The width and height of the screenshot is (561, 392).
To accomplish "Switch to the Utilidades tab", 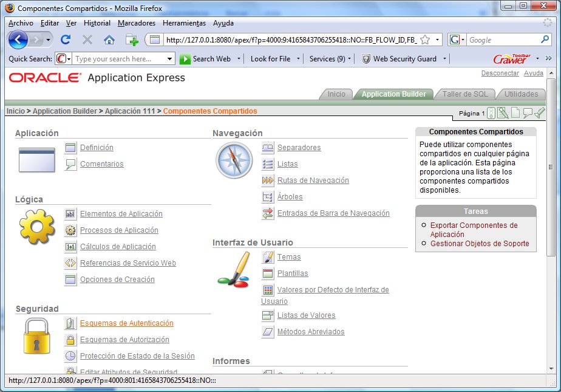I will tap(521, 94).
